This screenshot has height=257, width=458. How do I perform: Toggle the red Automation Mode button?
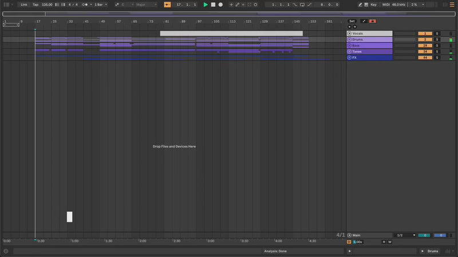(373, 21)
